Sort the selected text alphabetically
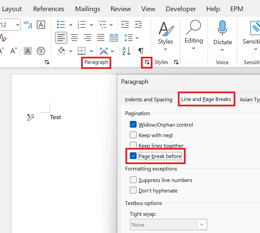 [126, 51]
